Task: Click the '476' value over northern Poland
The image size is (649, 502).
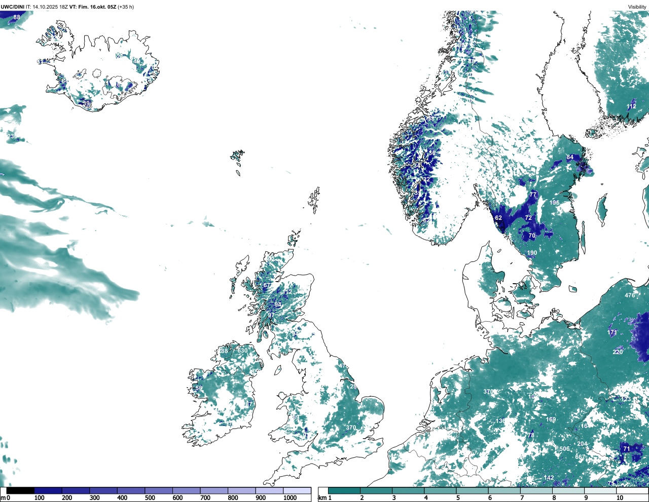Action: (630, 295)
